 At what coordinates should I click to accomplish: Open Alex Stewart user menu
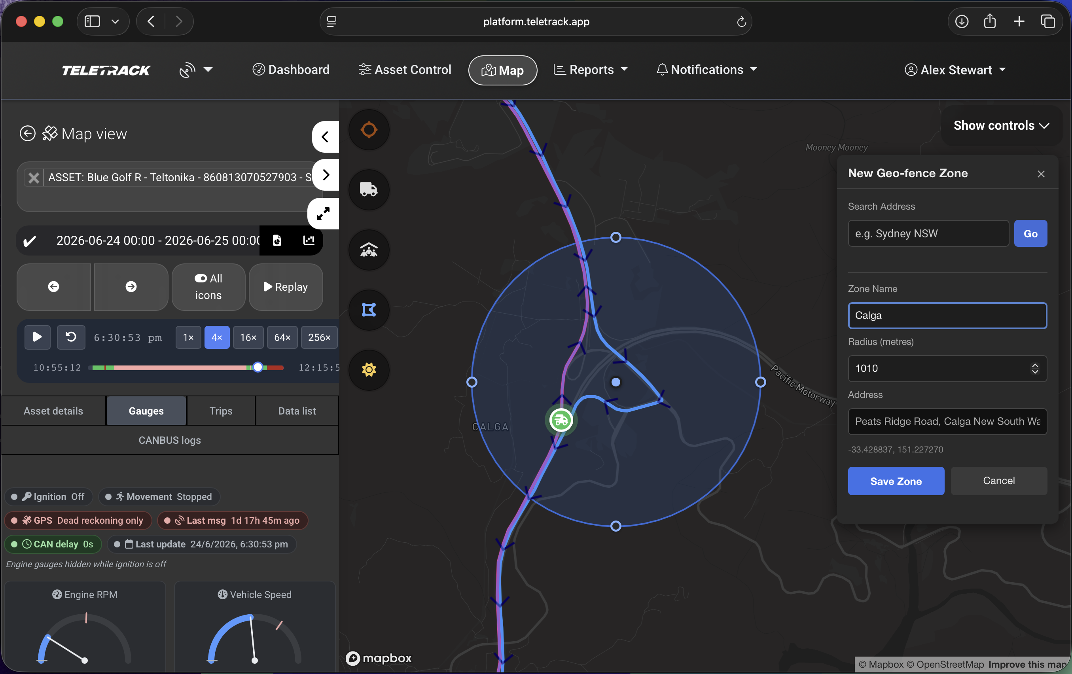(x=955, y=70)
